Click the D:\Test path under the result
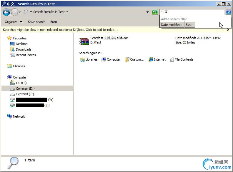The width and height of the screenshot is (233, 172). tap(96, 42)
